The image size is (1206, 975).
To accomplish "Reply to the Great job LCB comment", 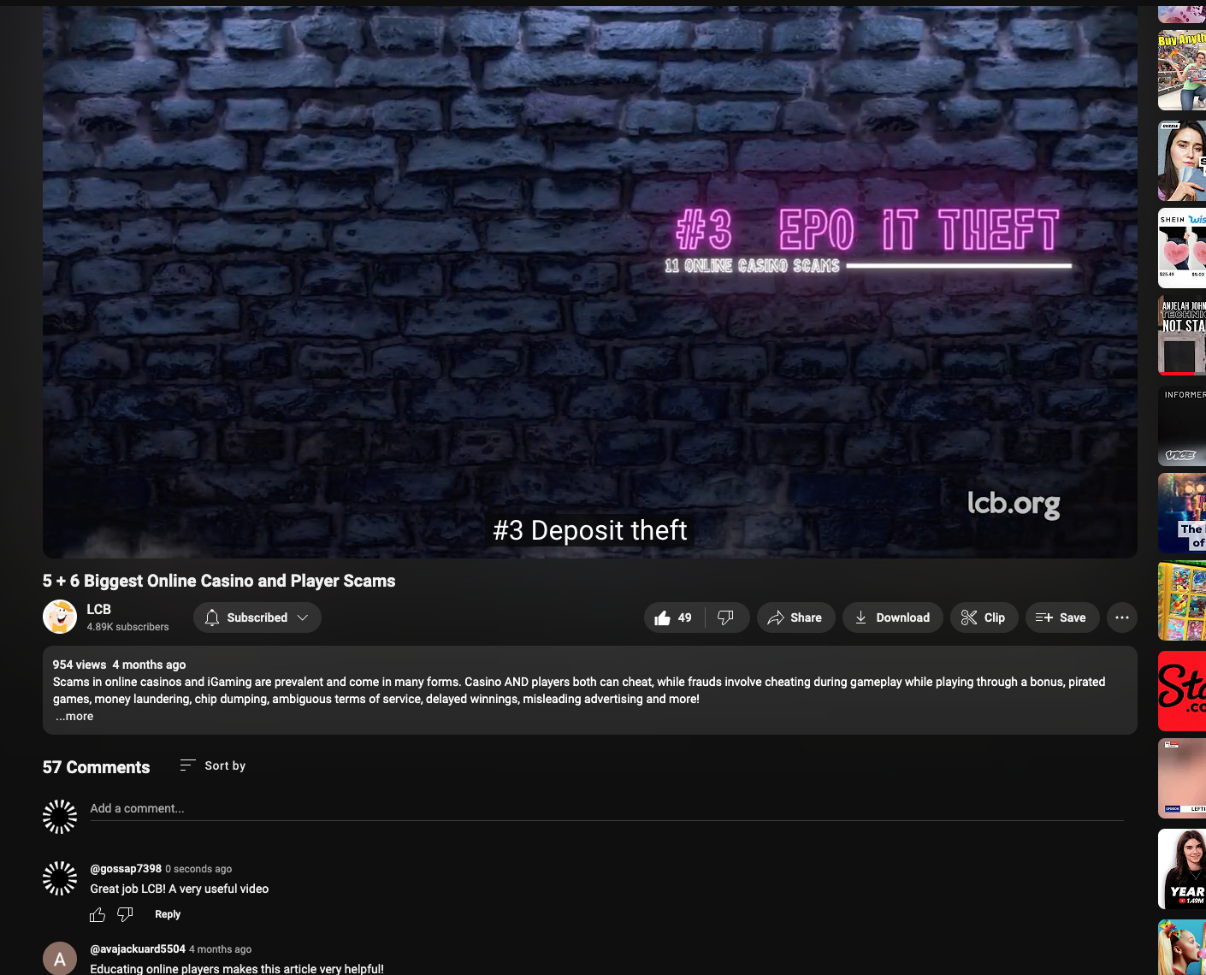I will pos(168,914).
